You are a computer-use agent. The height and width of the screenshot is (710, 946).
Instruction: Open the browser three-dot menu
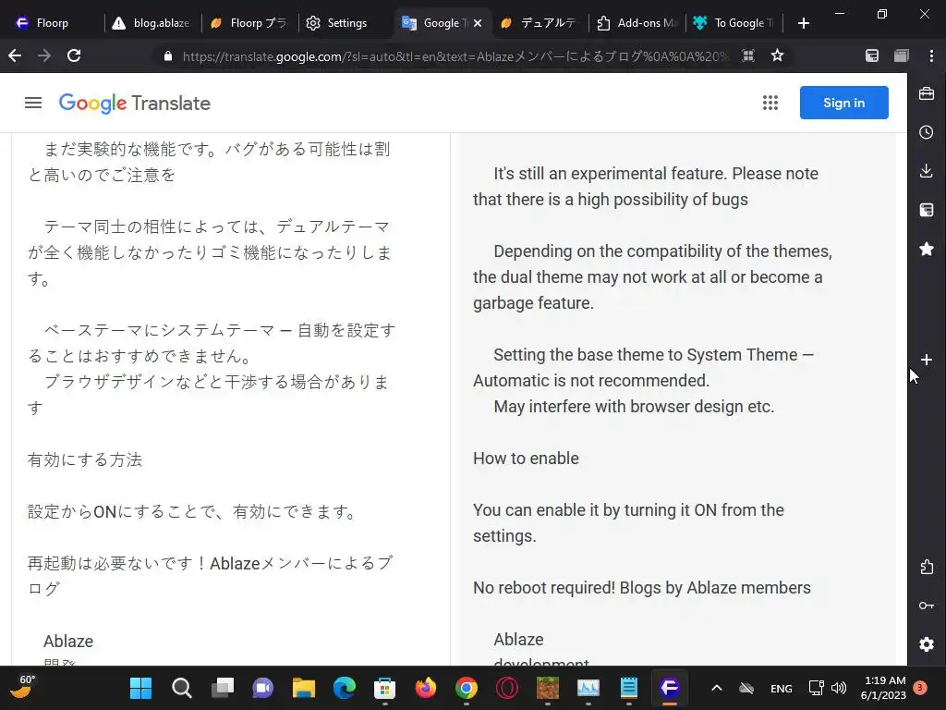pos(931,55)
